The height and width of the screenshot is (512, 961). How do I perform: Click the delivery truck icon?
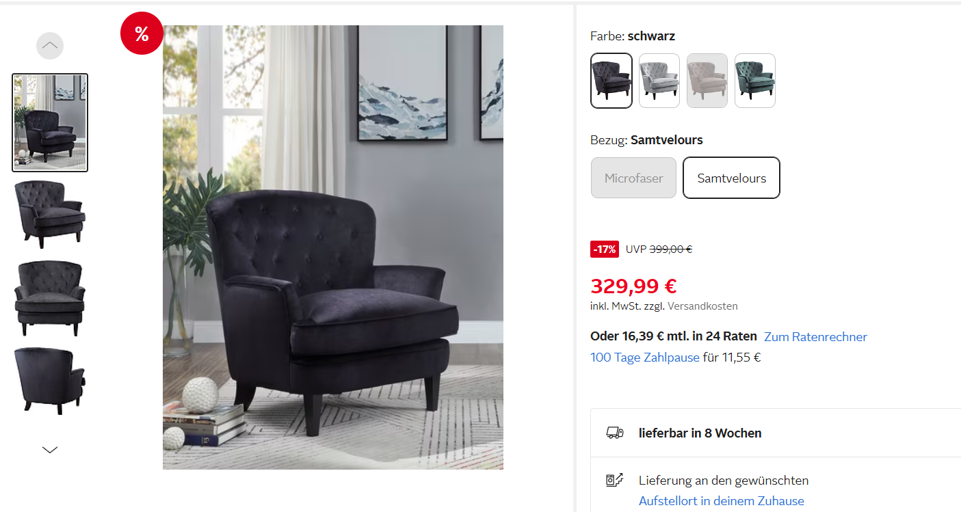(x=615, y=433)
